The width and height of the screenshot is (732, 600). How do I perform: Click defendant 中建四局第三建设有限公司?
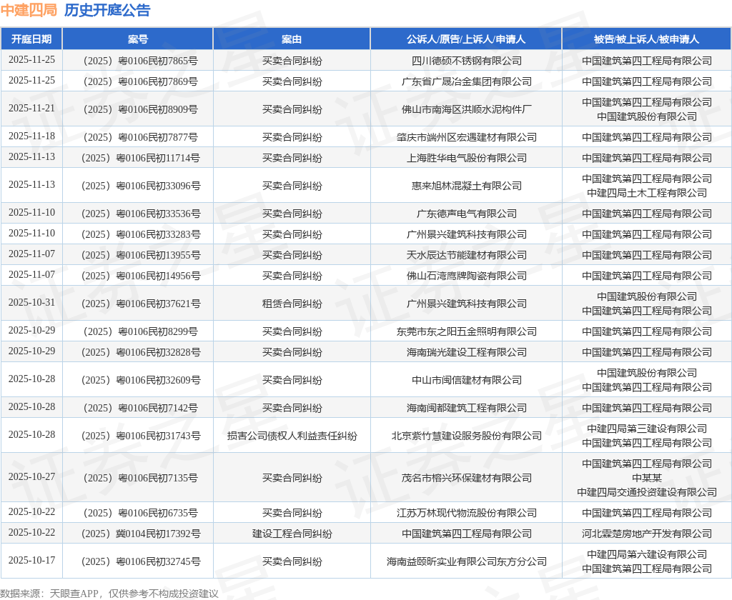pyautogui.click(x=646, y=429)
